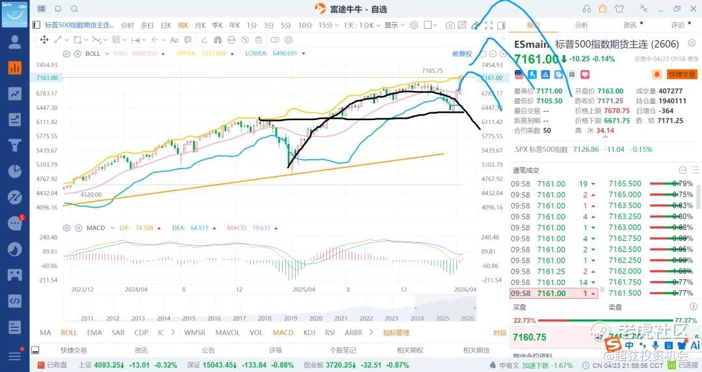Open the hamburger menu at sidebar bottom
This screenshot has height=372, width=702.
pyautogui.click(x=15, y=355)
